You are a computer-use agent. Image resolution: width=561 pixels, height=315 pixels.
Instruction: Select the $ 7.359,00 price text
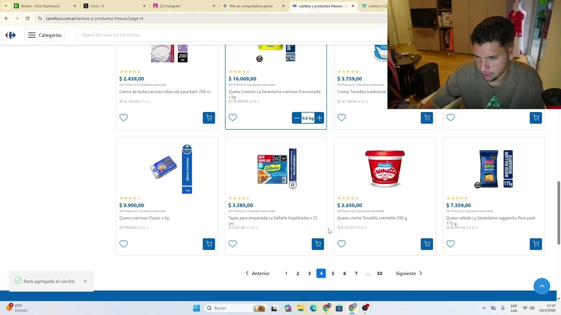(458, 205)
